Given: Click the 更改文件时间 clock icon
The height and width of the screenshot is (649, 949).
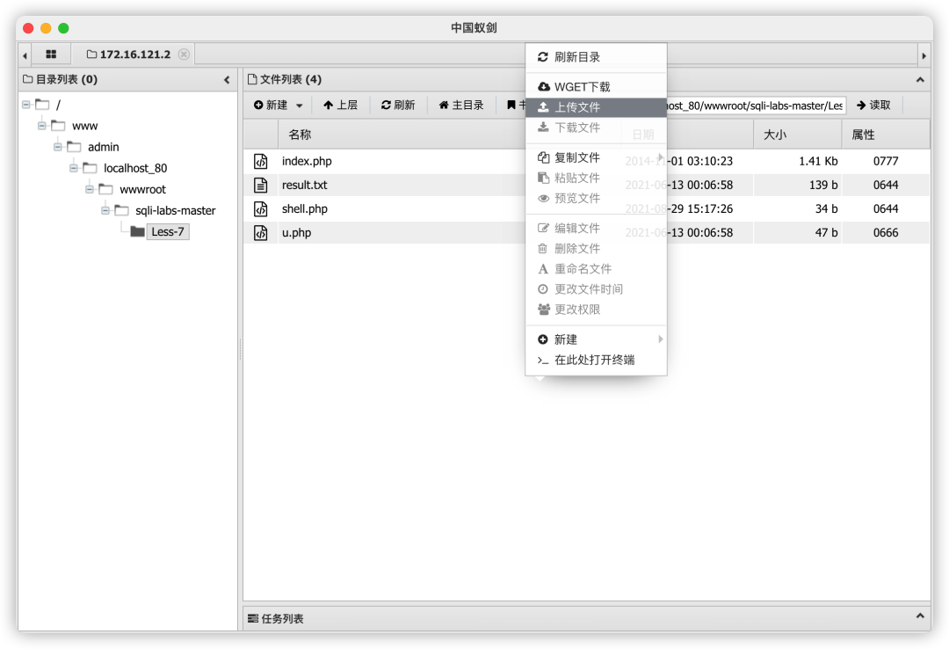Looking at the screenshot, I should [x=543, y=289].
